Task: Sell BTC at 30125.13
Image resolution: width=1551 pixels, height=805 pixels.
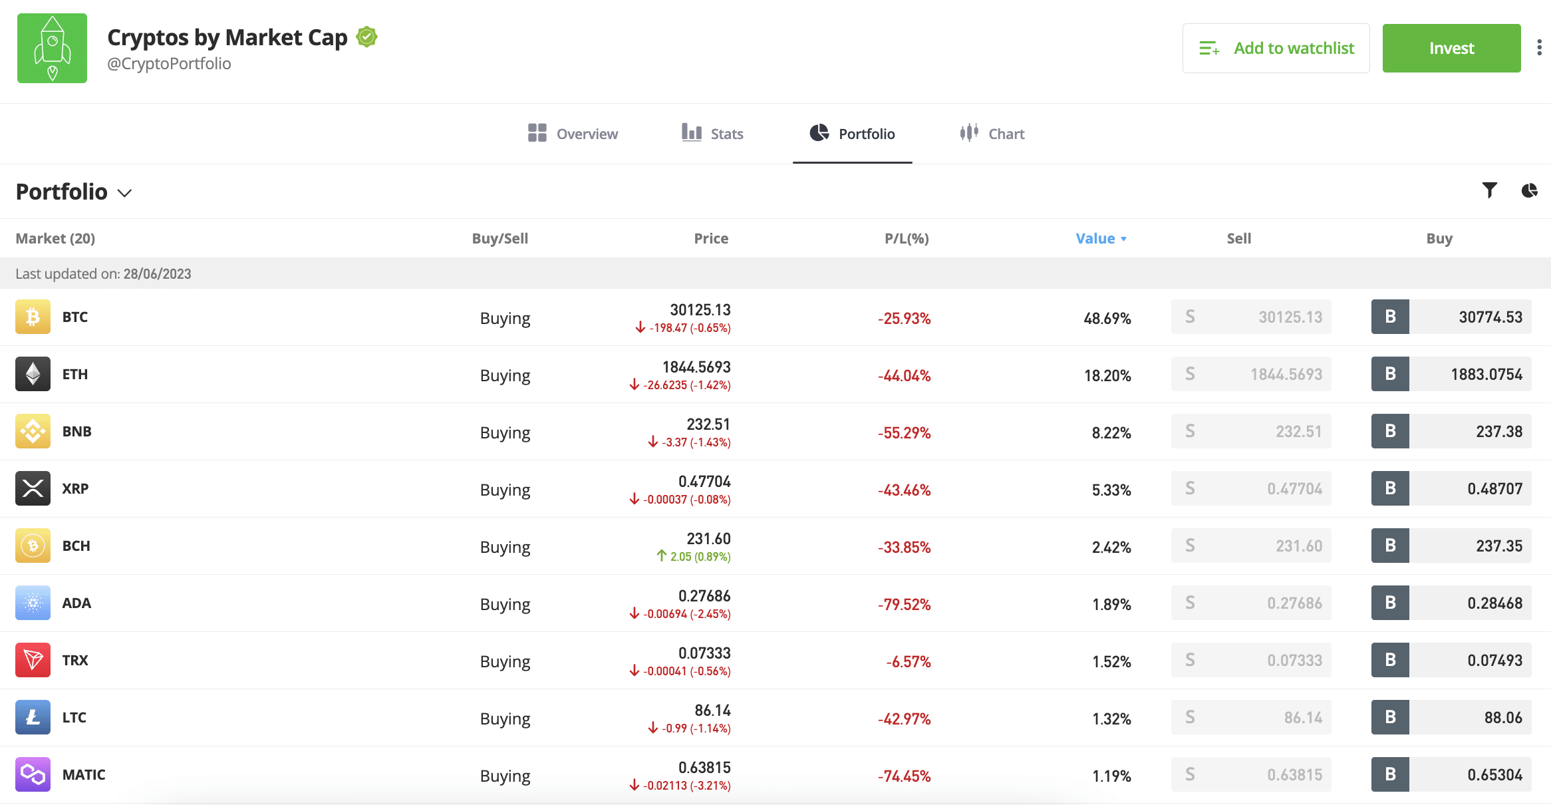Action: point(1251,317)
